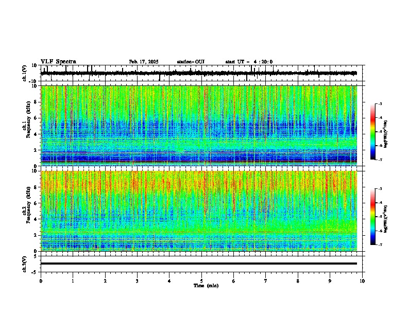The width and height of the screenshot is (408, 315).
Task: Click the ch.1 spectrogram color scale bar
Action: click(373, 132)
